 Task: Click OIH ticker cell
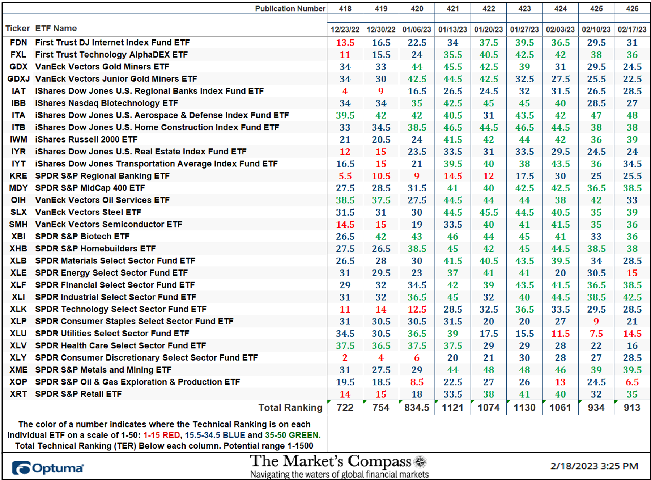tap(18, 200)
